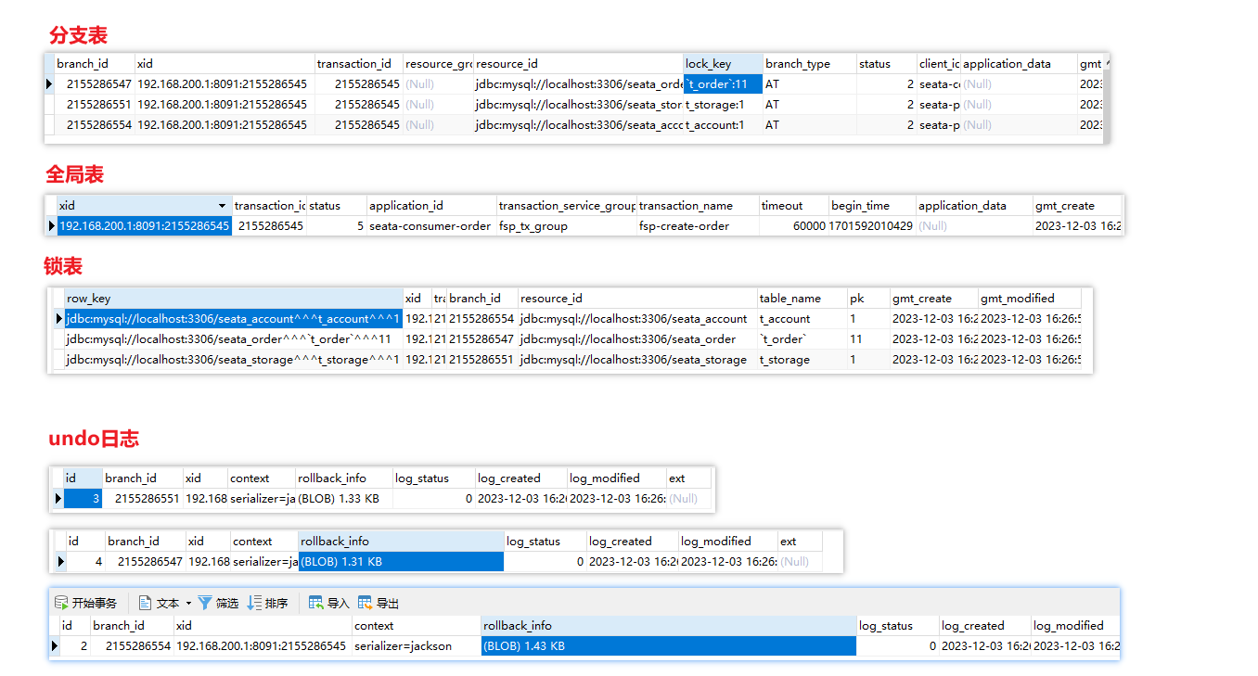Viewport: 1258px width, 676px height.
Task: Click the sort arrow at the branch table's right edge
Action: click(1106, 63)
